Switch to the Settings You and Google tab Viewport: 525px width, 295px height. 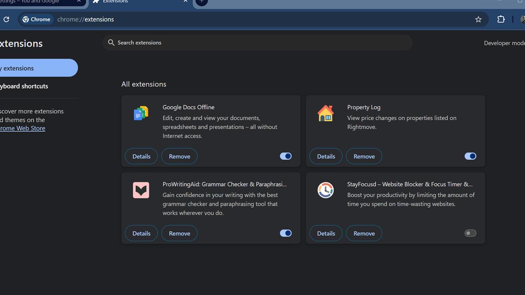pyautogui.click(x=42, y=2)
